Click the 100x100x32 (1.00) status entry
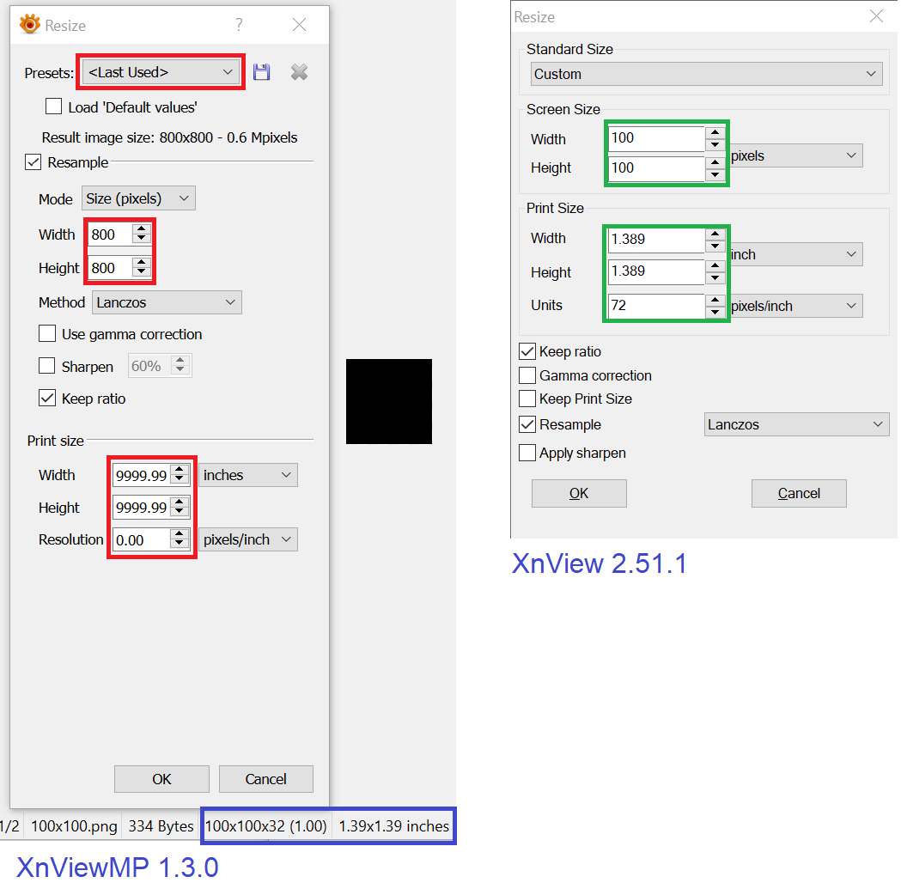This screenshot has width=901, height=895. click(x=265, y=826)
